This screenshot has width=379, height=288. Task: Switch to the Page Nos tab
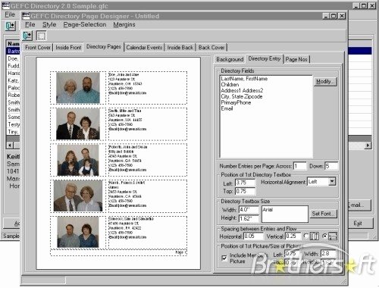[296, 59]
